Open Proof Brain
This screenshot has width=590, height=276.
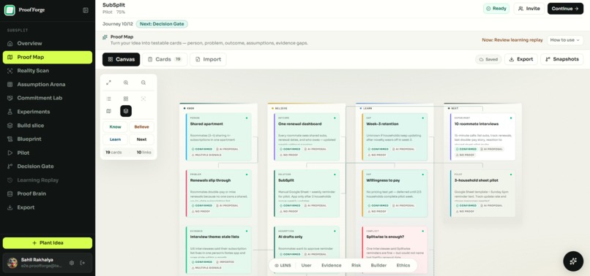point(48,193)
